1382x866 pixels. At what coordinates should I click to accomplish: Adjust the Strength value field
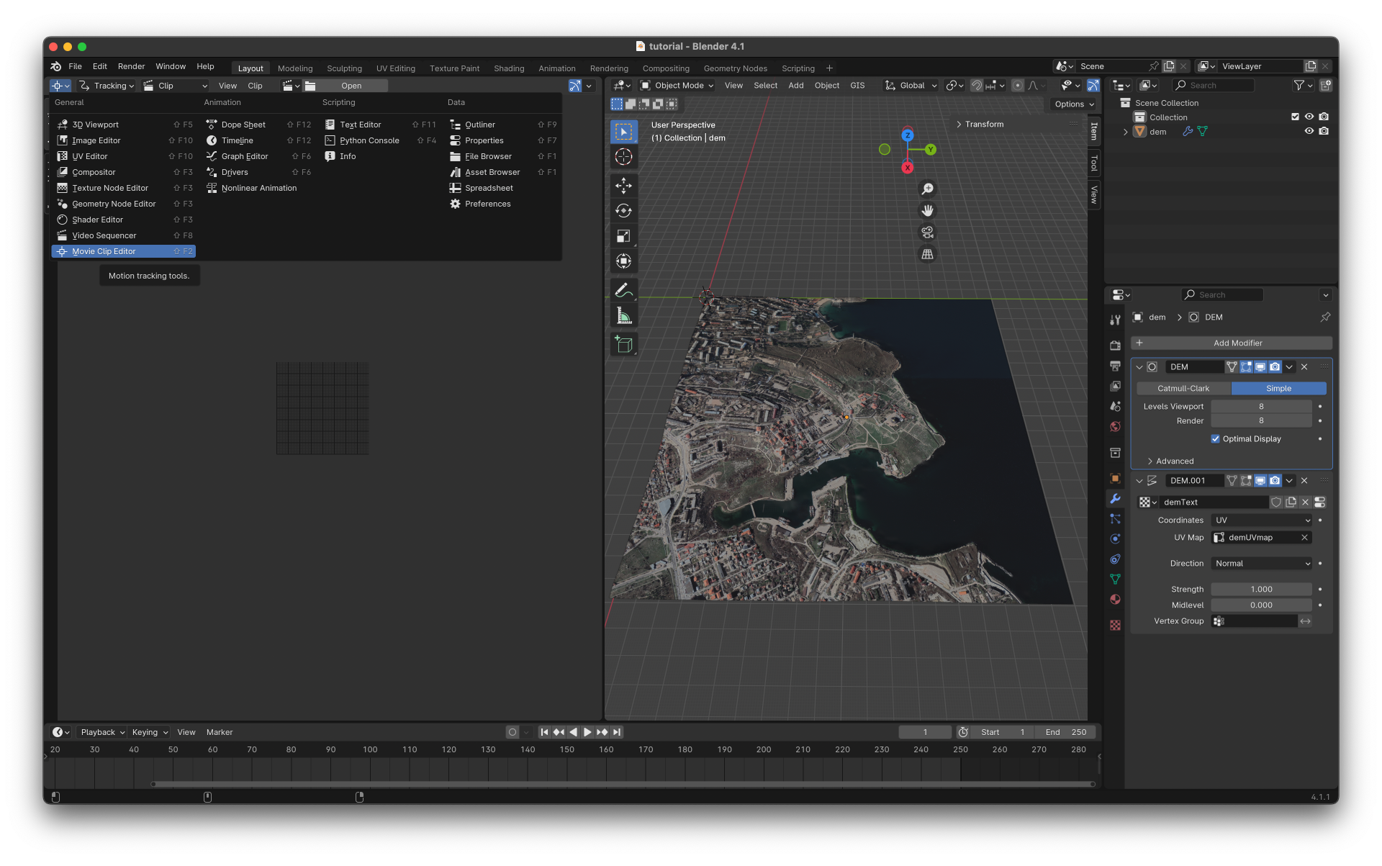[1261, 590]
